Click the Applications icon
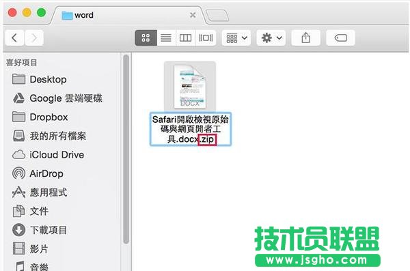Image resolution: width=410 pixels, height=271 pixels. pos(18,192)
